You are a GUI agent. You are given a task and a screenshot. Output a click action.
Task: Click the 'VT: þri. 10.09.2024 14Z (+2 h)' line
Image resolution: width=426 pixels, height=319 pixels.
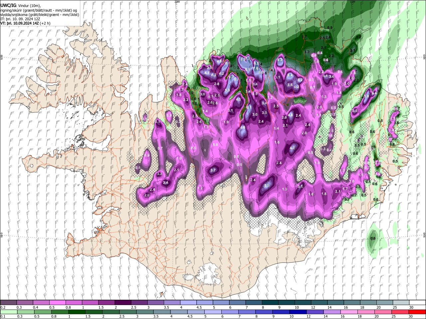26,23
